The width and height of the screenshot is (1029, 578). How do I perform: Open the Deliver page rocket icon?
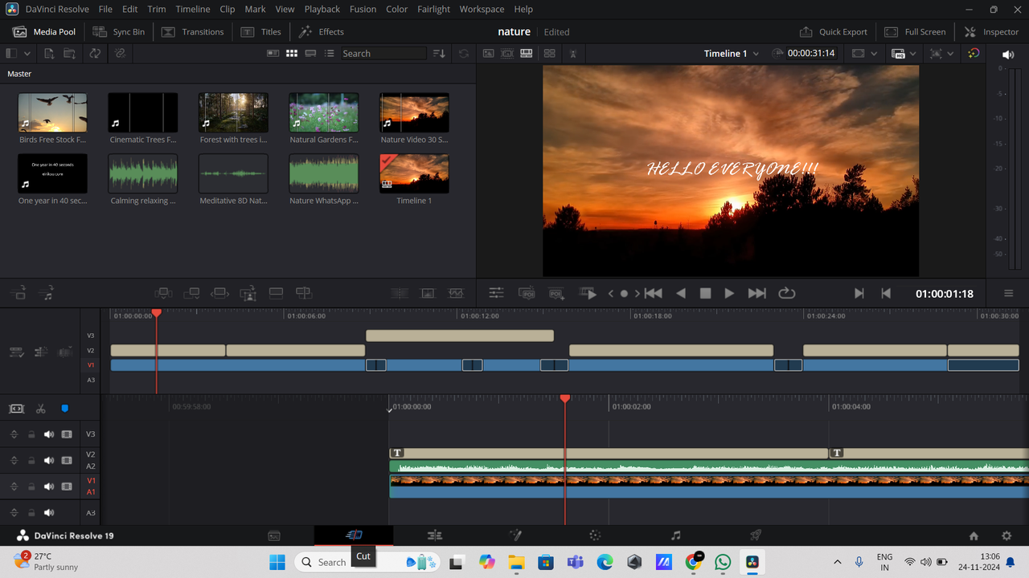(x=756, y=535)
